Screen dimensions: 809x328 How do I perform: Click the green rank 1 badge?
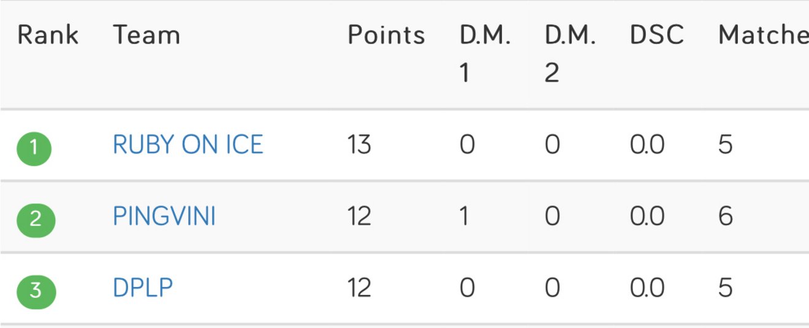click(34, 148)
